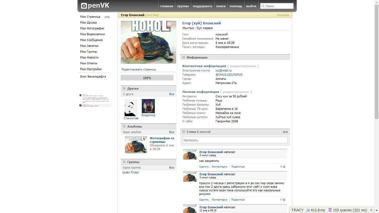Screen dimensions: 379x213
Task: Edit Личная информация via редактировать
Action: tap(236, 92)
